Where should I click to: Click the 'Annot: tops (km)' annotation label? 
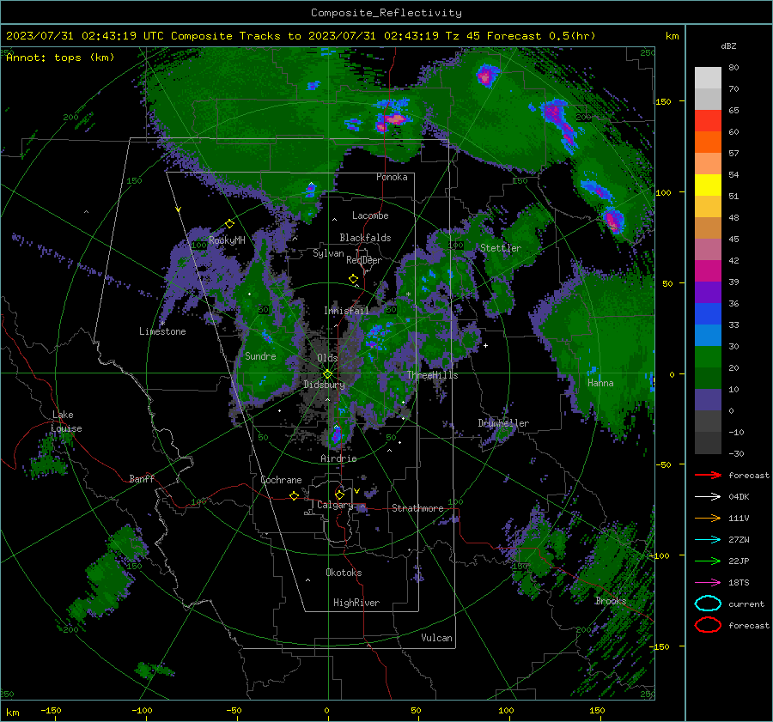(x=60, y=58)
